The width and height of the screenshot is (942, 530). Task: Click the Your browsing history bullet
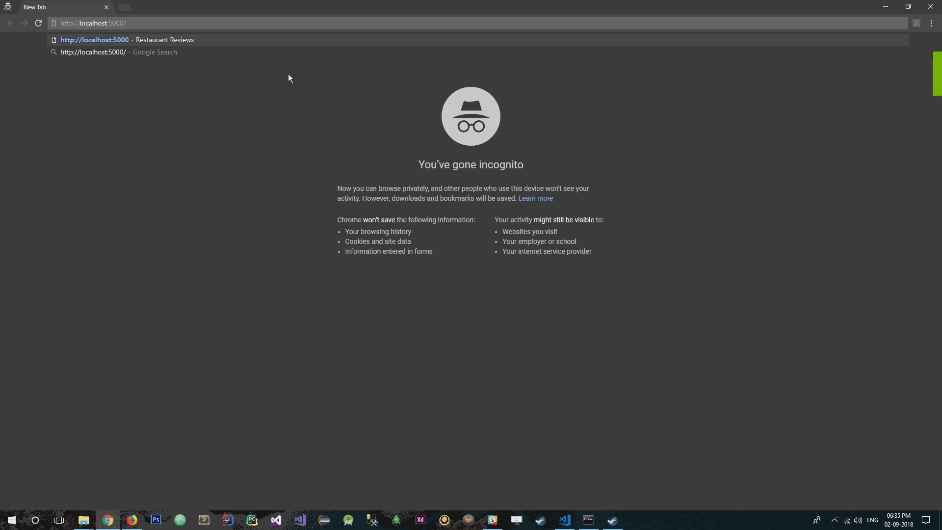(378, 232)
